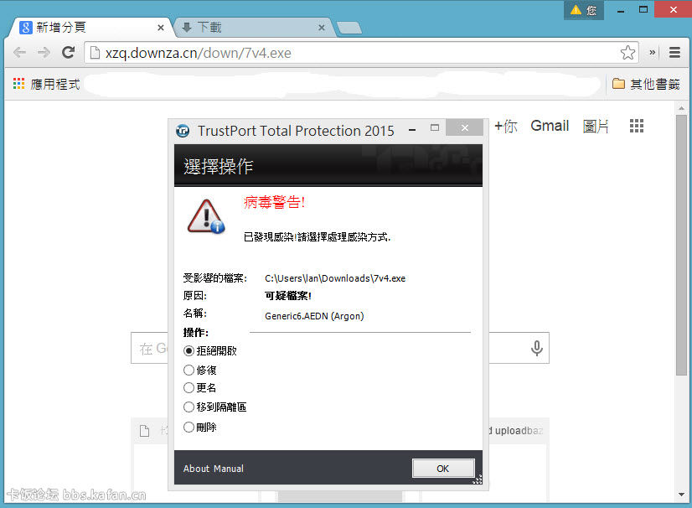Open the About link in TrustPort

[196, 469]
